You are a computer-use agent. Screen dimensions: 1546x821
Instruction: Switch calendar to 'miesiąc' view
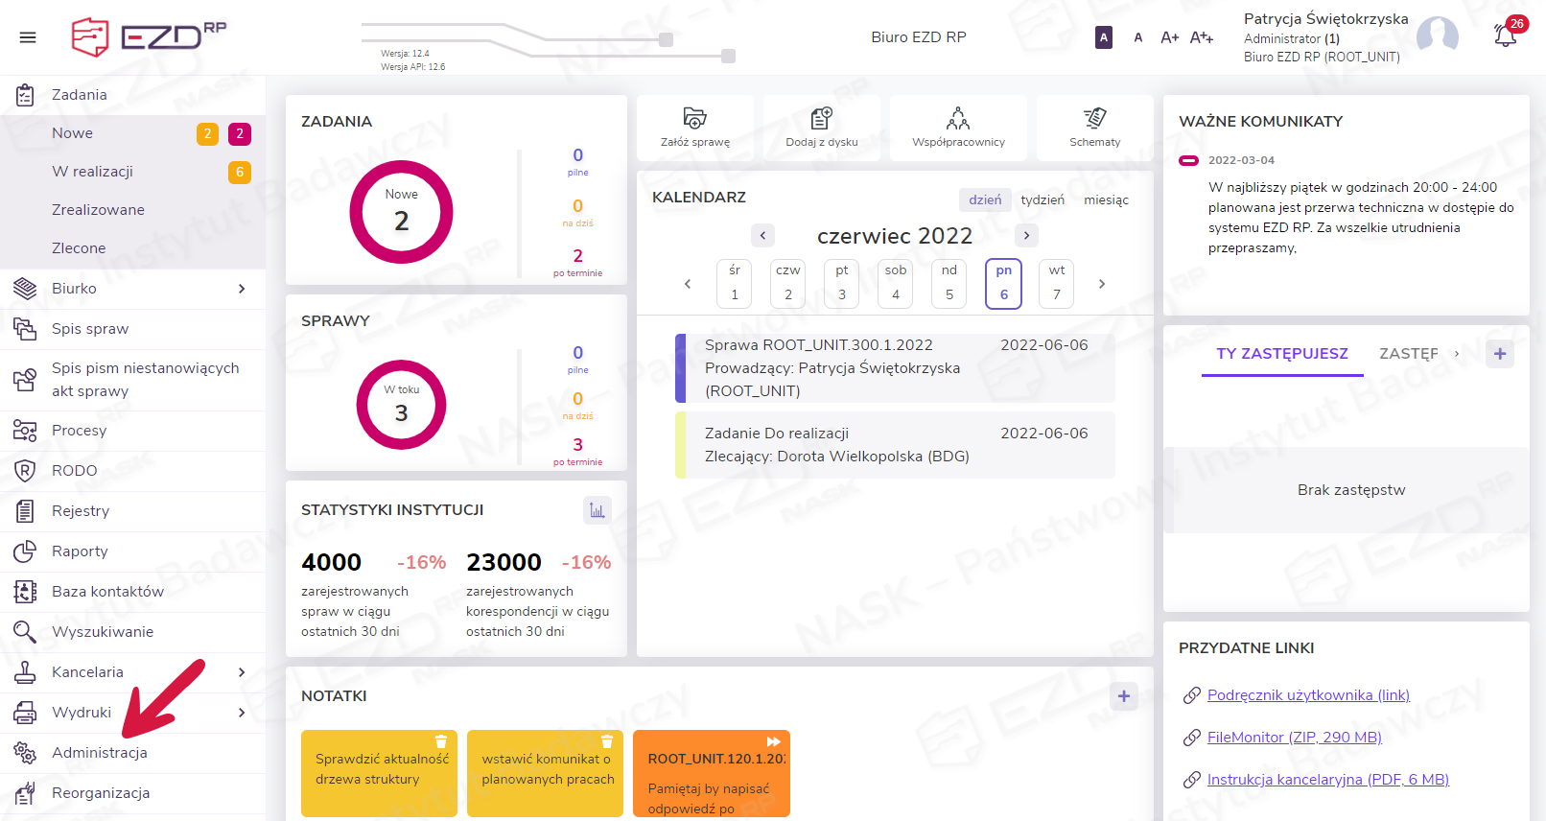(x=1106, y=199)
